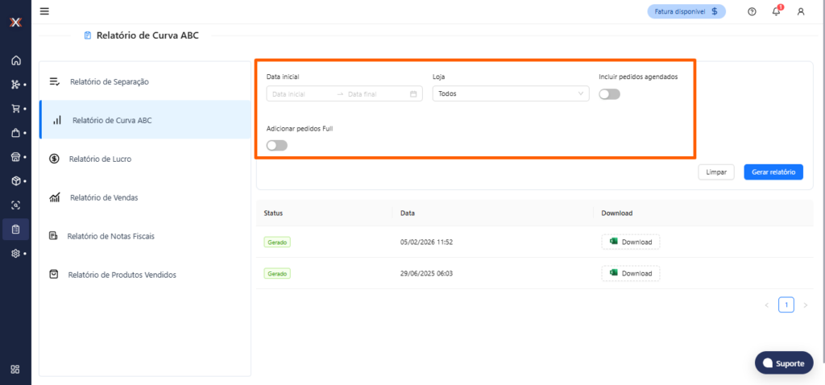Open the user profile icon

(800, 11)
